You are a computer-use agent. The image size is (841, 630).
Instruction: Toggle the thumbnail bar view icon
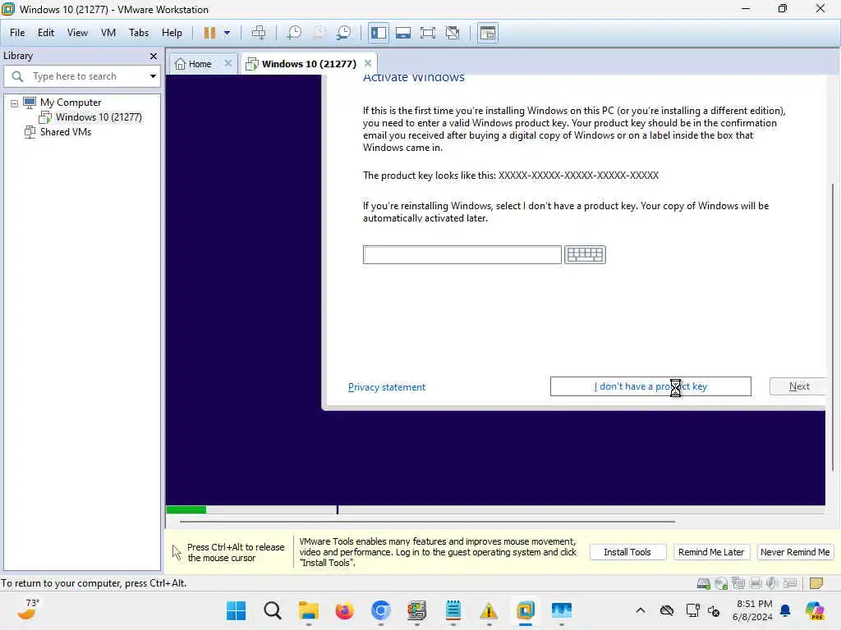coord(402,33)
